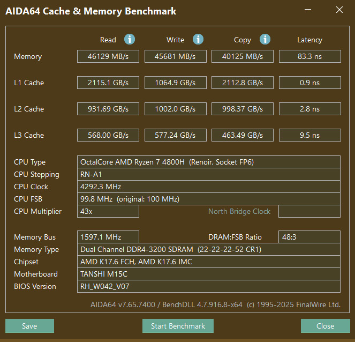Image resolution: width=355 pixels, height=342 pixels.
Task: Click the empty North Bridge Clock box
Action: point(309,211)
